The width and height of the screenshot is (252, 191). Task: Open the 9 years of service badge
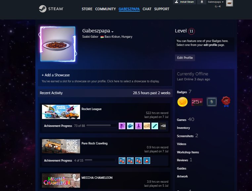tap(212, 102)
